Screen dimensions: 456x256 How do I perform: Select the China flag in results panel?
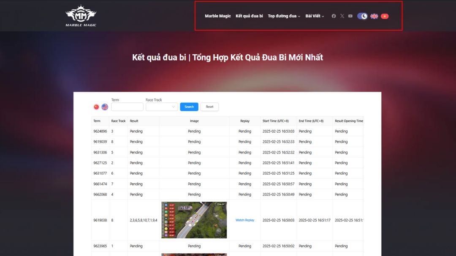[96, 107]
